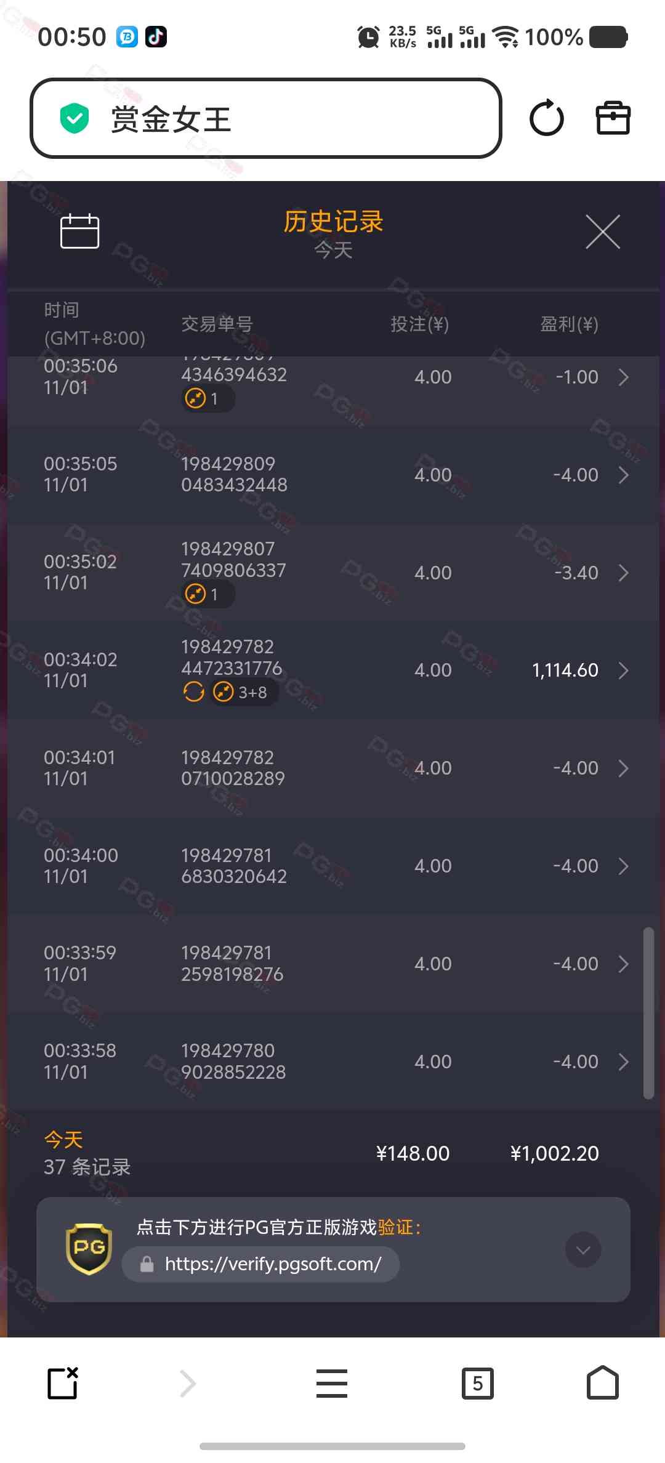The height and width of the screenshot is (1463, 665).
Task: Tap the browser reload icon
Action: click(x=546, y=118)
